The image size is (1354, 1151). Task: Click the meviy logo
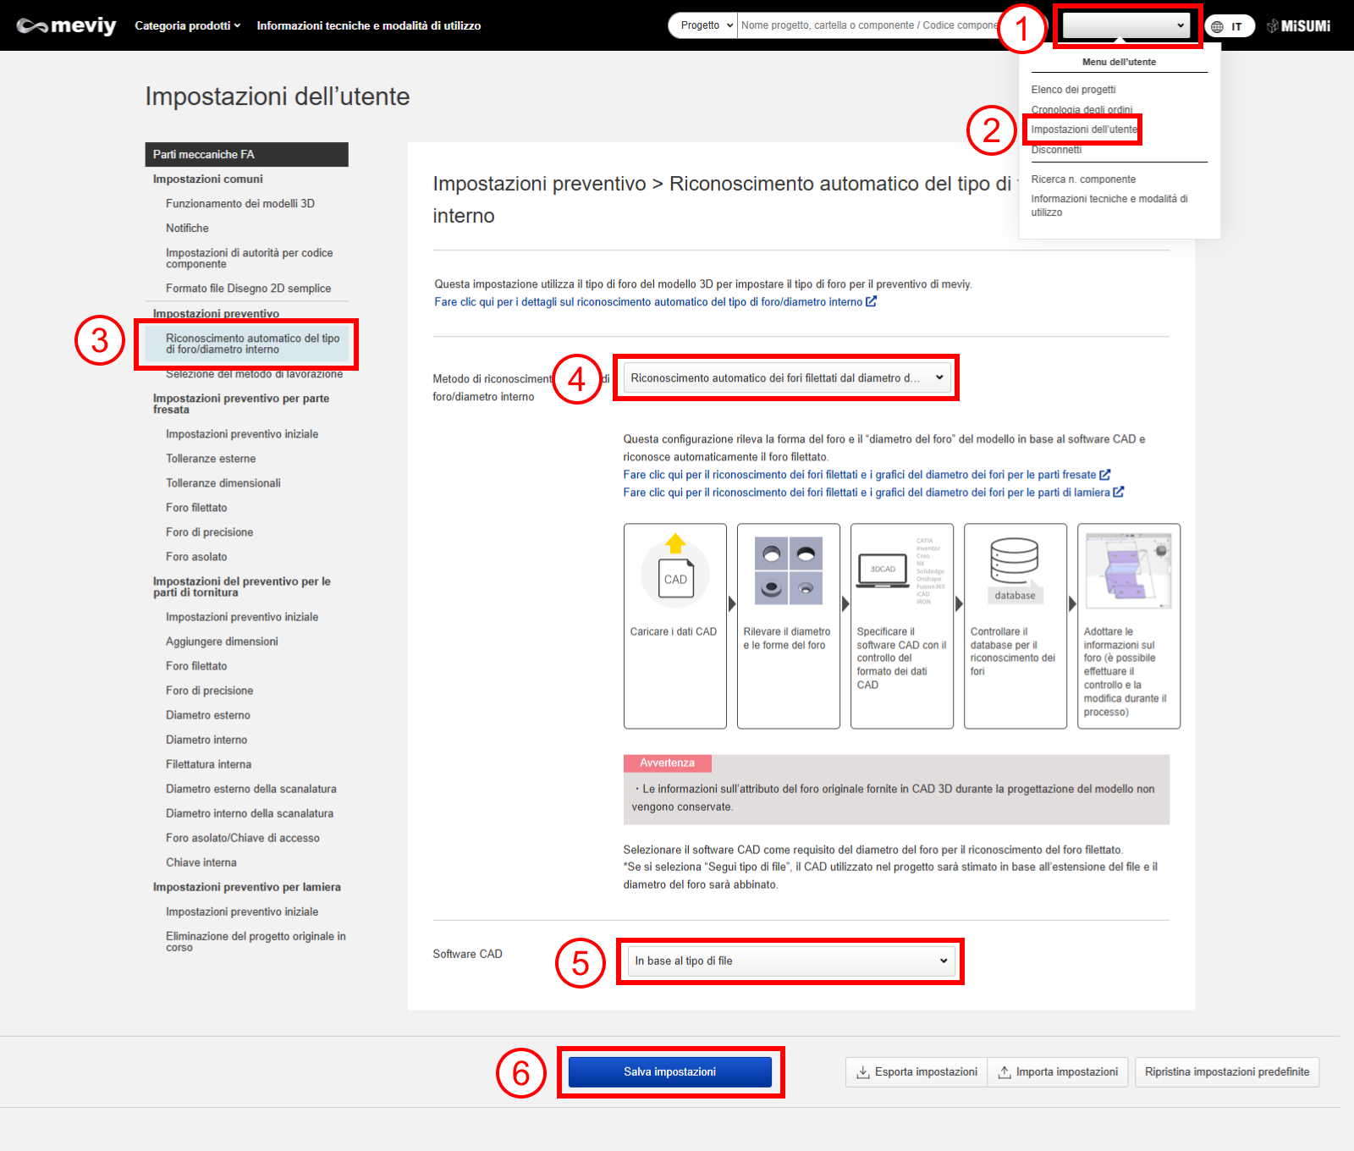click(66, 25)
